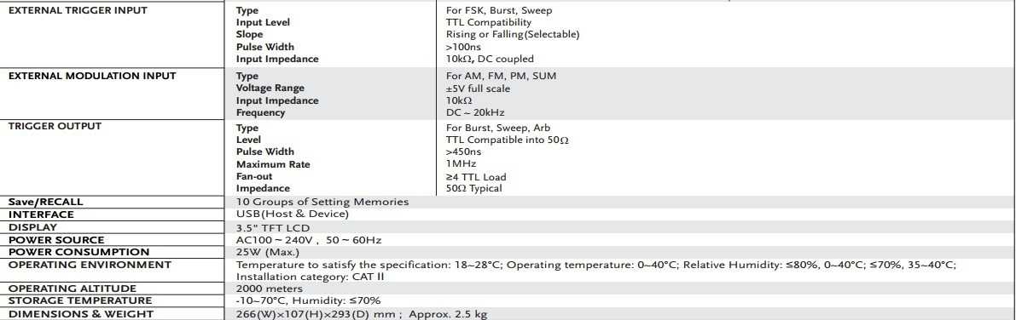
Task: Select the EXTERNAL MODULATION INPUT heading
Action: click(x=92, y=76)
